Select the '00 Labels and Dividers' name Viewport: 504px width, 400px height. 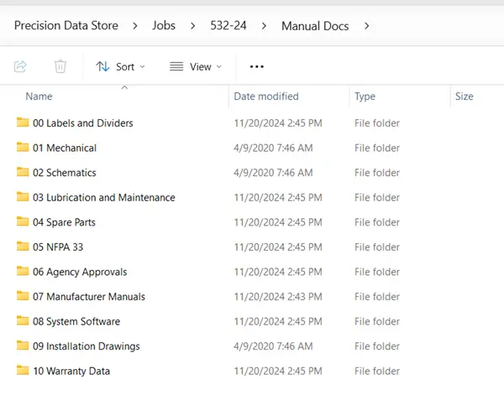click(x=83, y=123)
